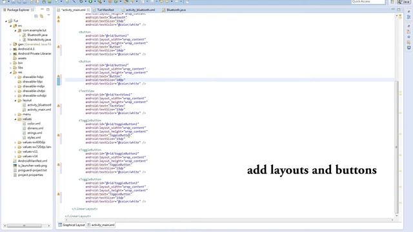
Task: Click warning marker beside toggleButton3 text line
Action: pyautogui.click(x=59, y=194)
